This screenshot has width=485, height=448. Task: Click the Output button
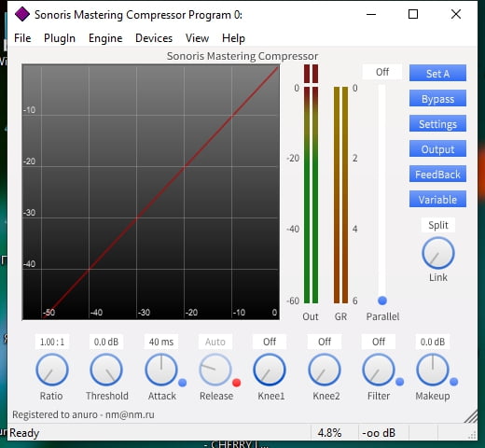click(437, 148)
